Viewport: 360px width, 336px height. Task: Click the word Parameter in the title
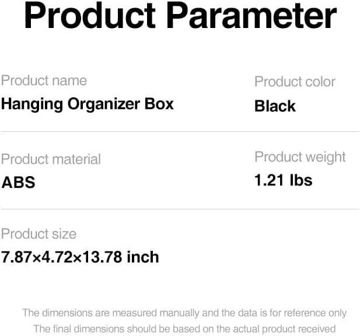(x=251, y=16)
